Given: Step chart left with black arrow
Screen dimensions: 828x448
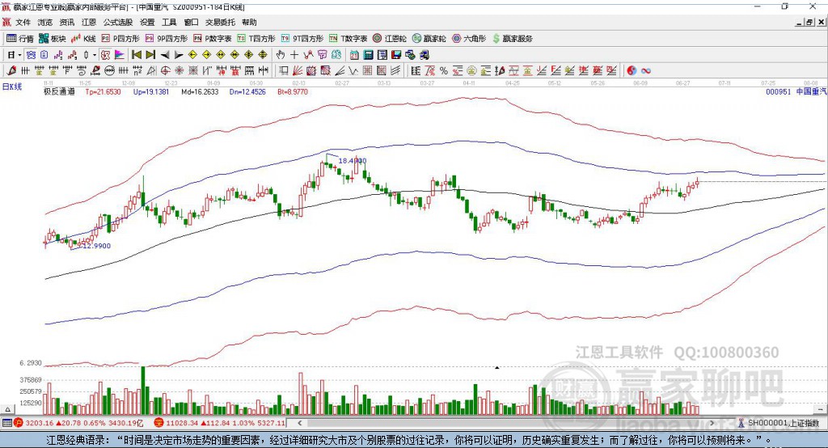Looking at the screenshot, I should 165,55.
